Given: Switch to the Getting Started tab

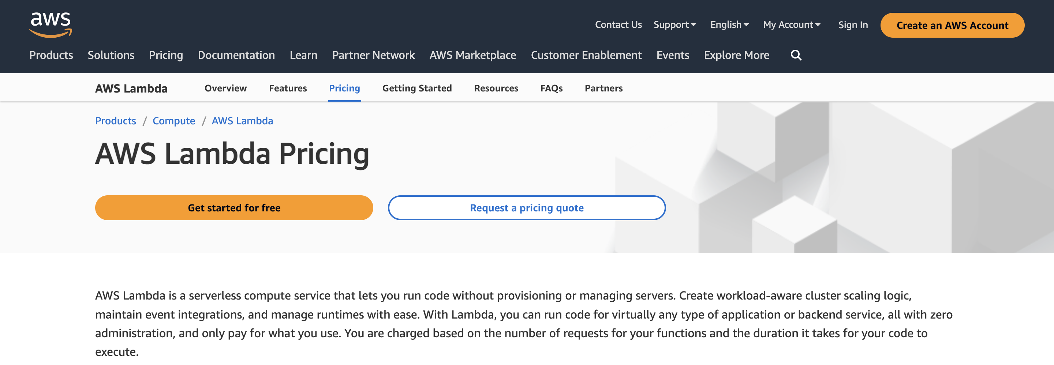Looking at the screenshot, I should click(417, 88).
